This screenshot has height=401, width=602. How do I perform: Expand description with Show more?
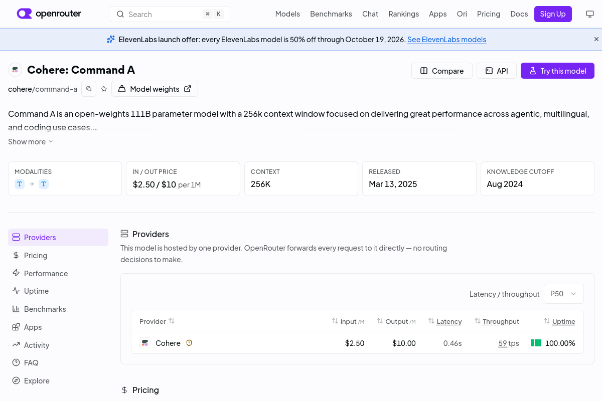coord(31,142)
